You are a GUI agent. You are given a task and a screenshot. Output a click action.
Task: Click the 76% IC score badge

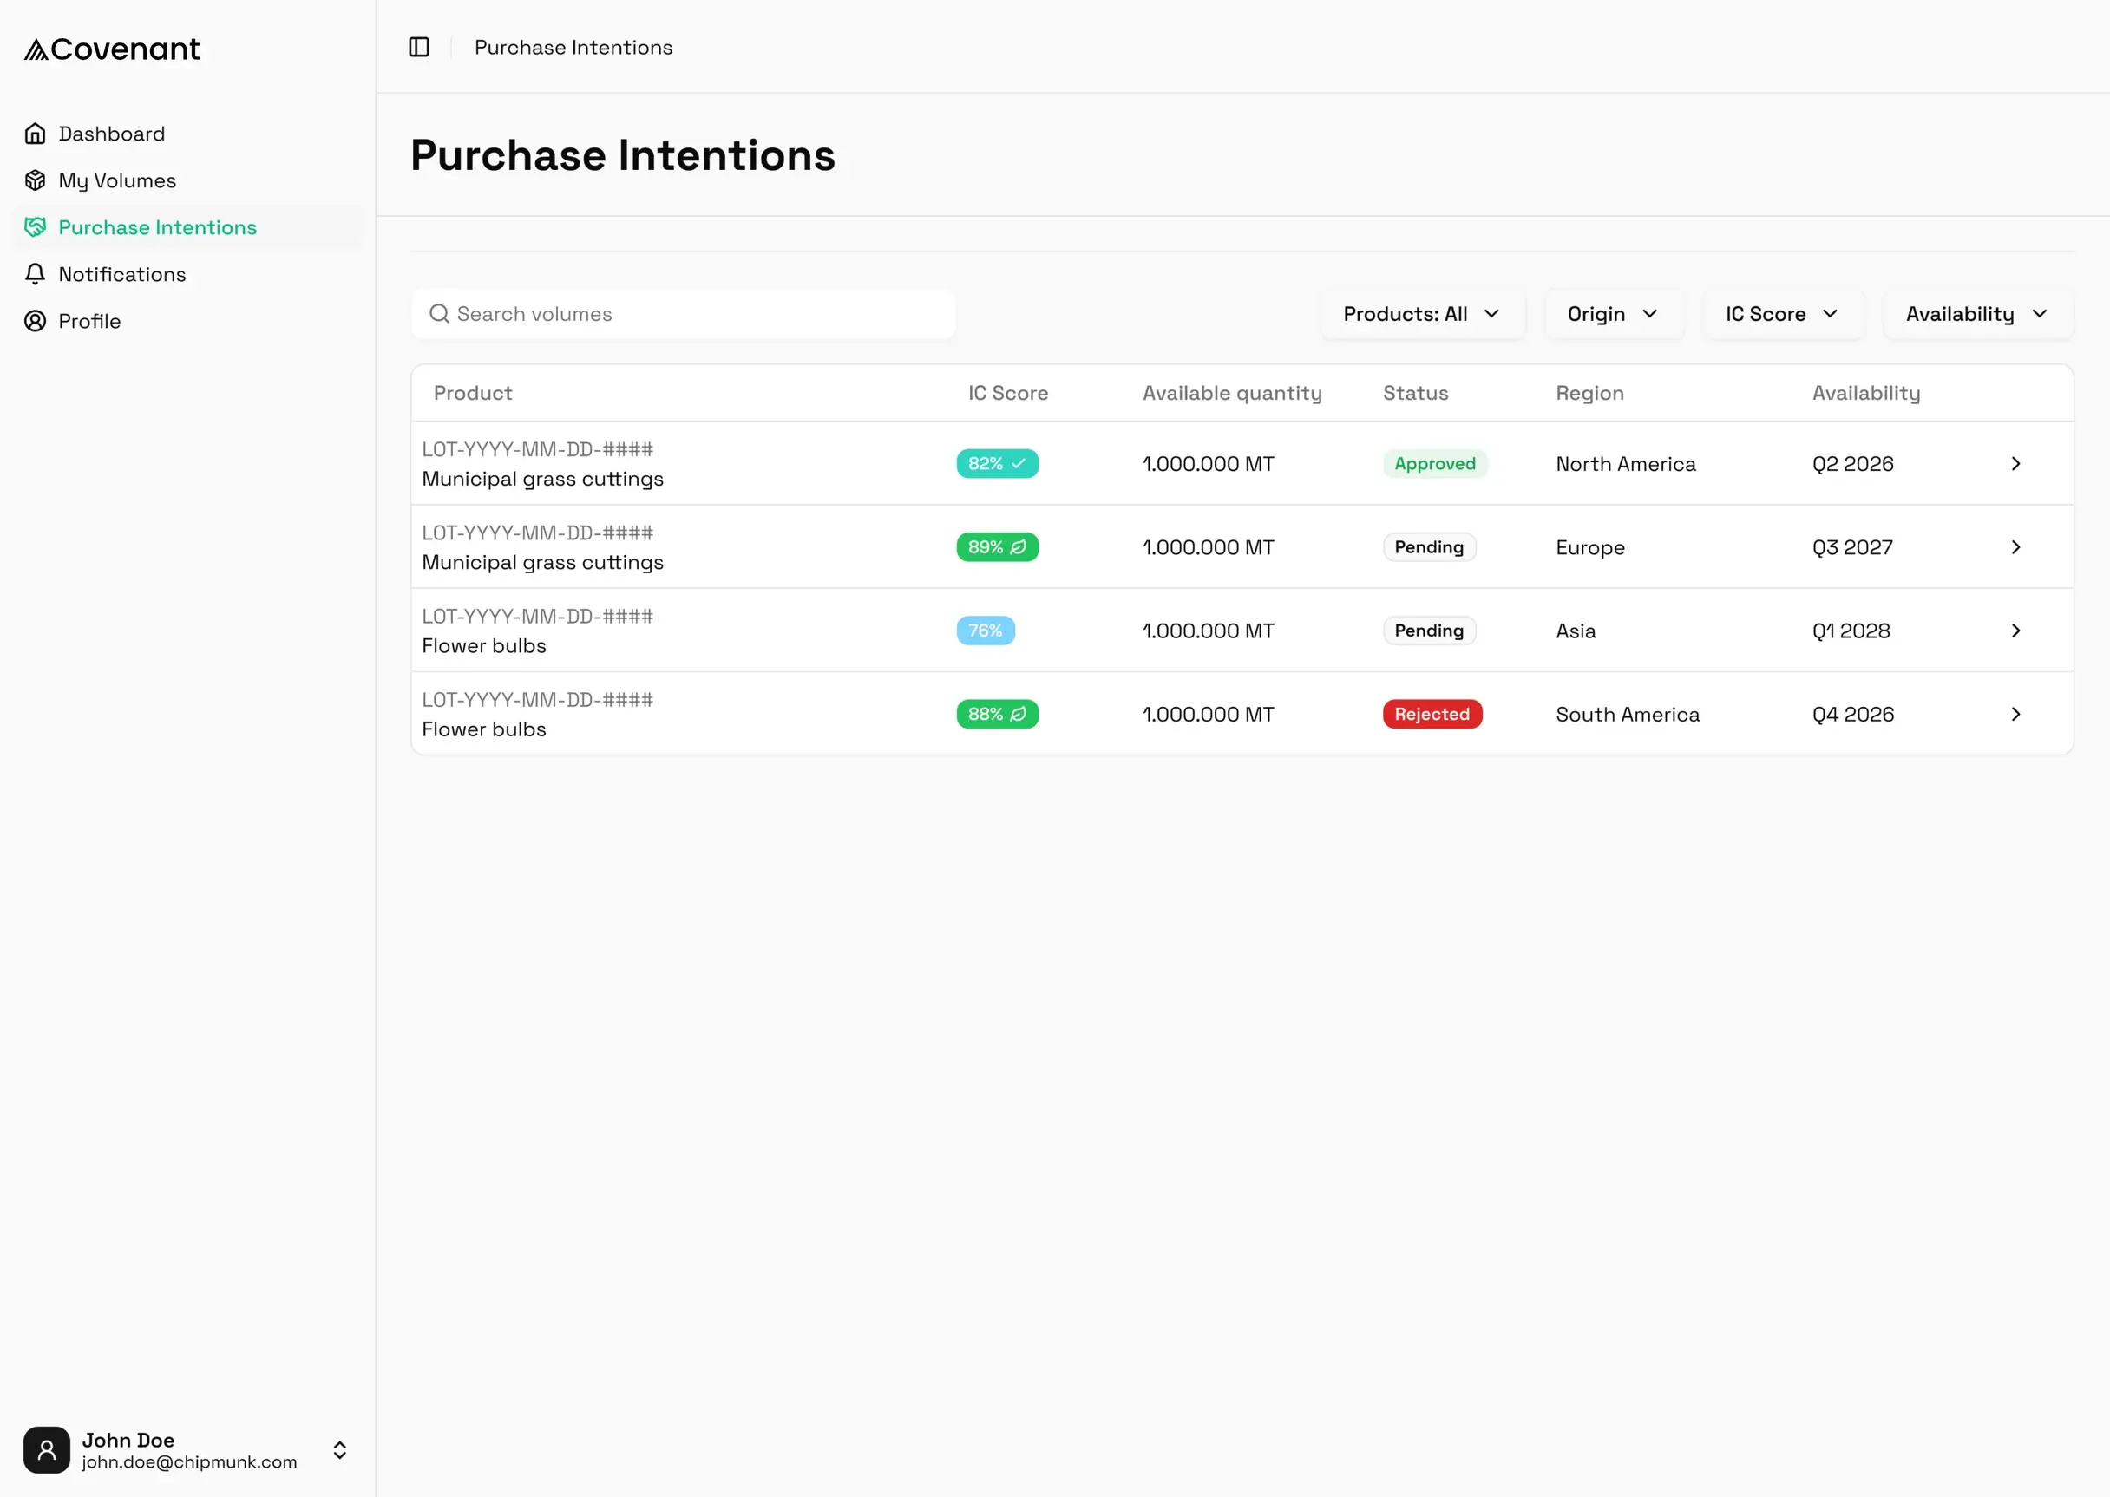pyautogui.click(x=985, y=631)
